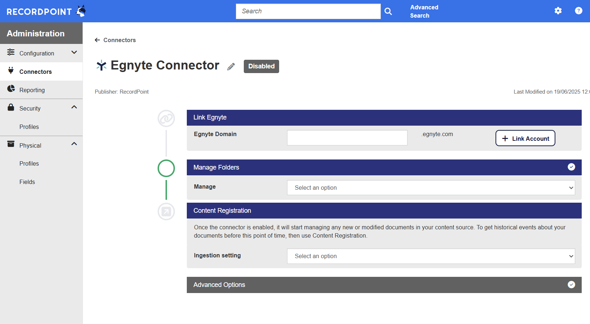Toggle the Manage Folders check circle
590x324 pixels.
tap(571, 167)
